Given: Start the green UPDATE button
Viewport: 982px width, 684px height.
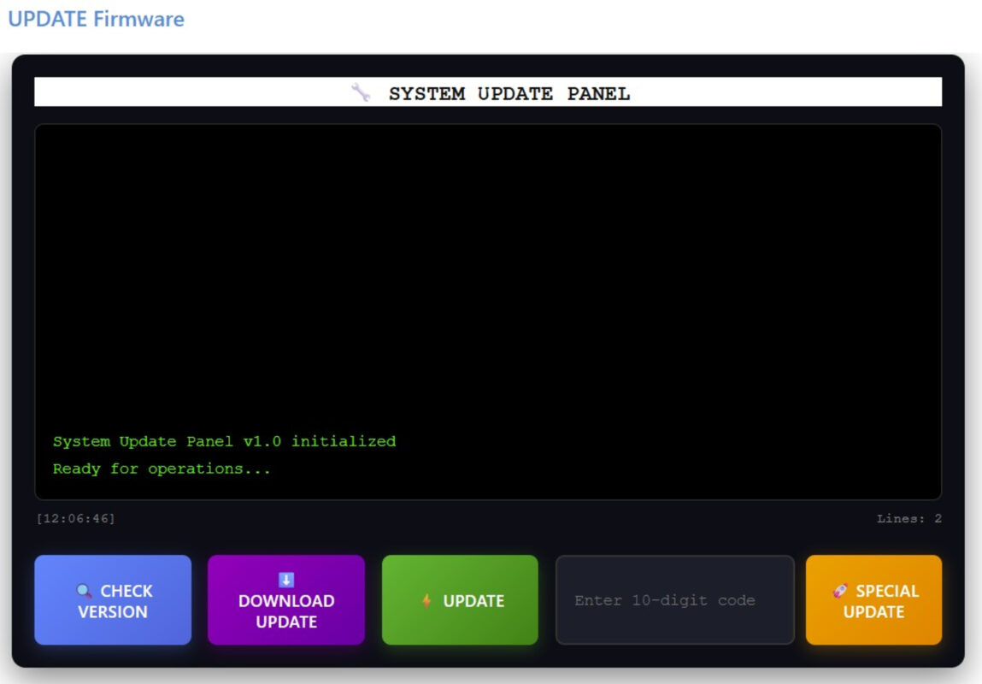Looking at the screenshot, I should click(x=460, y=600).
